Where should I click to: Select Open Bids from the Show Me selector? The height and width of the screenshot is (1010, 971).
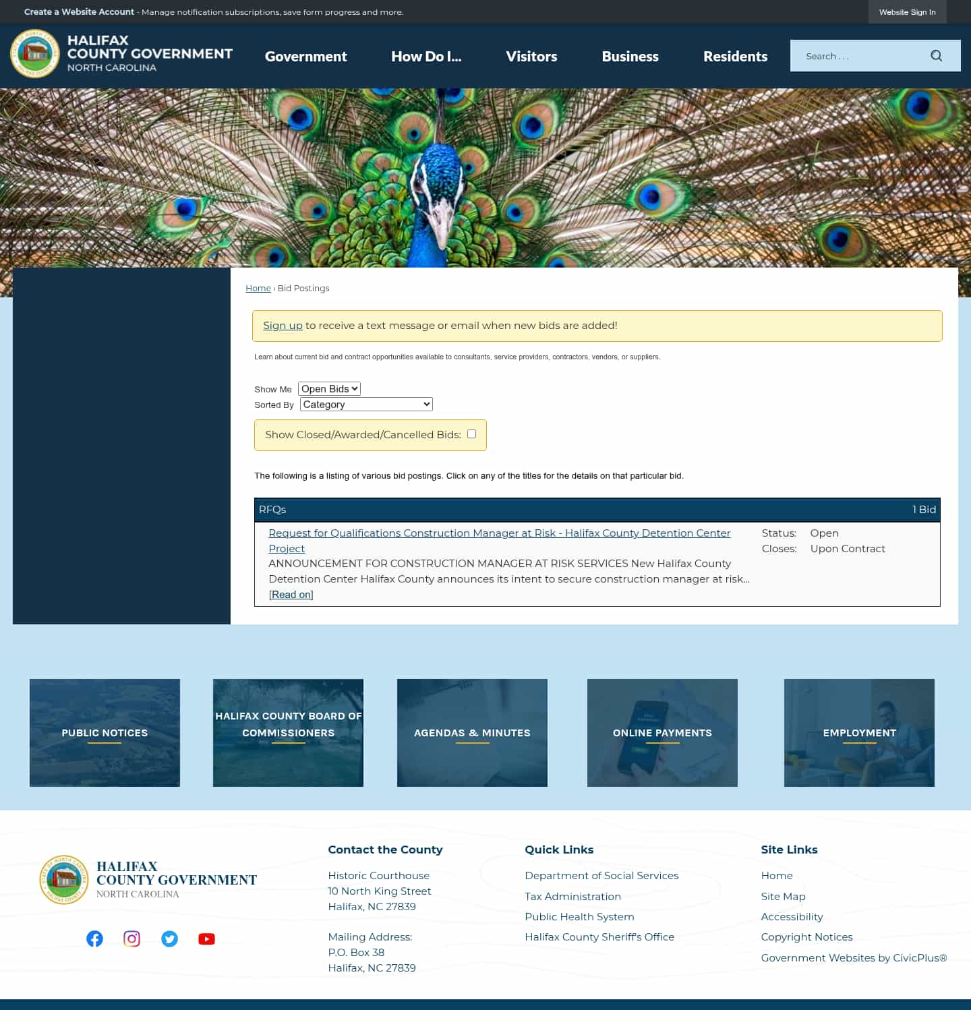(329, 388)
